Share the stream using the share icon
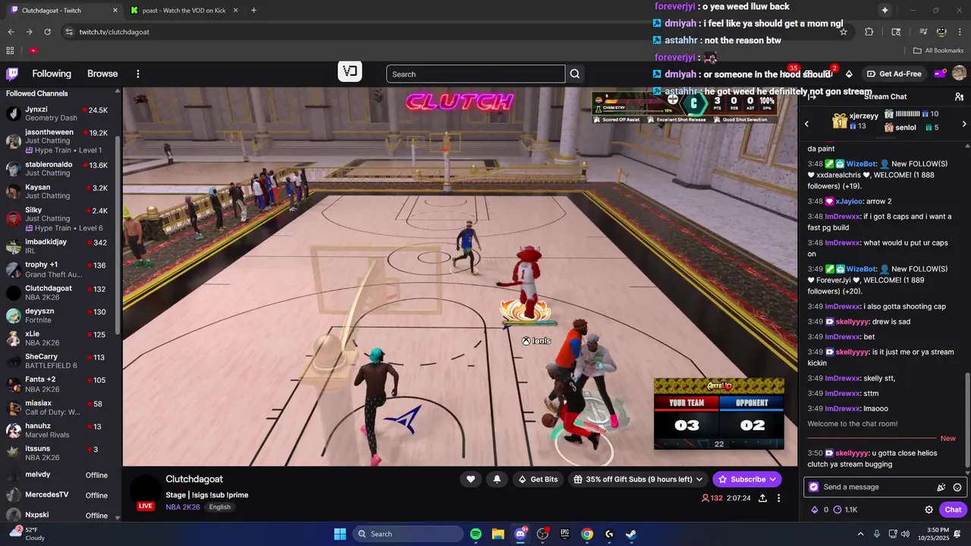 coord(762,498)
